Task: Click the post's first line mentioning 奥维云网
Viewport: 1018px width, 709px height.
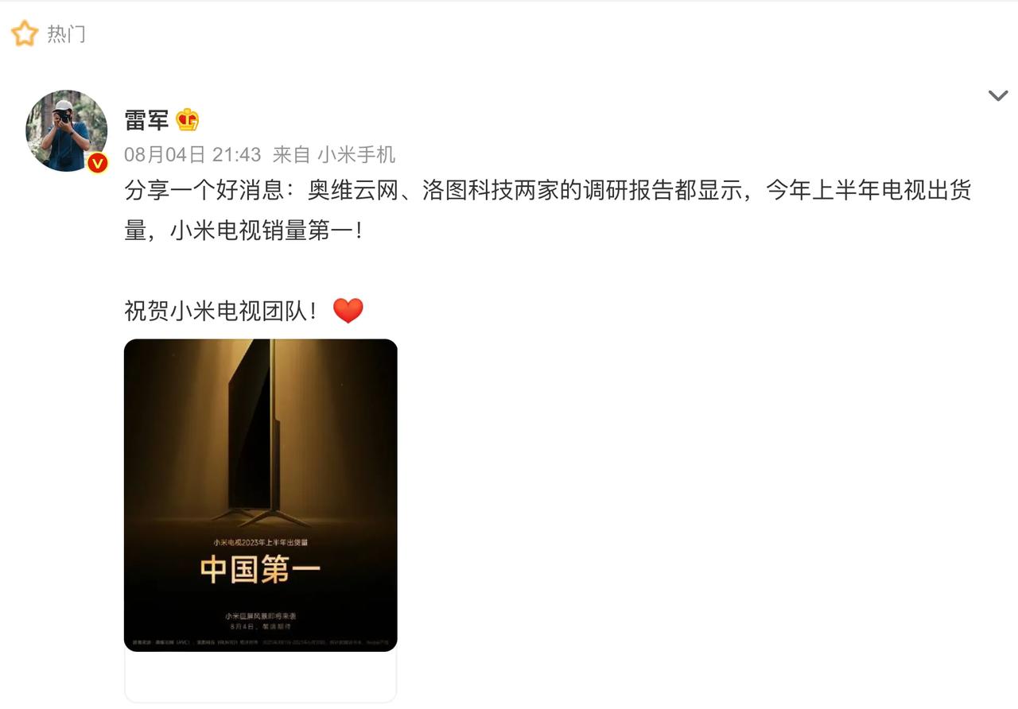Action: pos(548,191)
